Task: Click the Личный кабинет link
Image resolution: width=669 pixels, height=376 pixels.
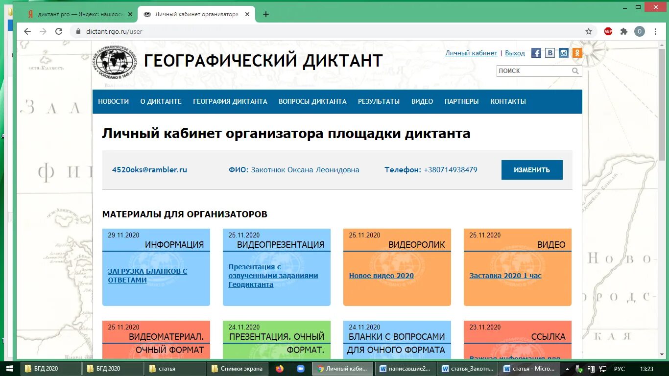Action: tap(471, 53)
